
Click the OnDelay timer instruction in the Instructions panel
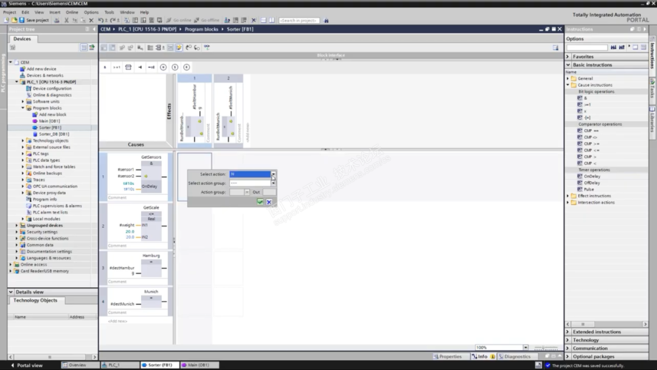591,176
